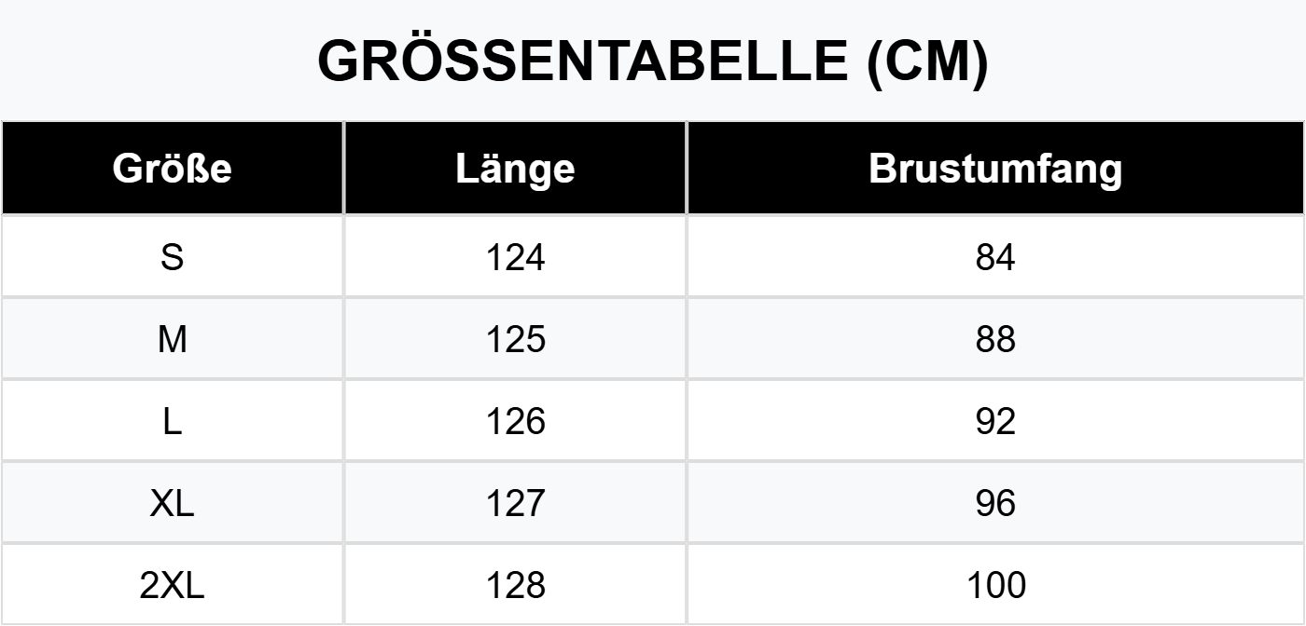This screenshot has width=1306, height=626.
Task: Click the GRÖSSENTABELLE (CM) title
Action: point(652,62)
